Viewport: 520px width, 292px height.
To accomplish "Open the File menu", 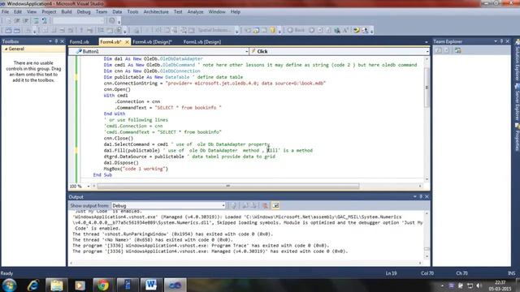I will tap(6, 12).
